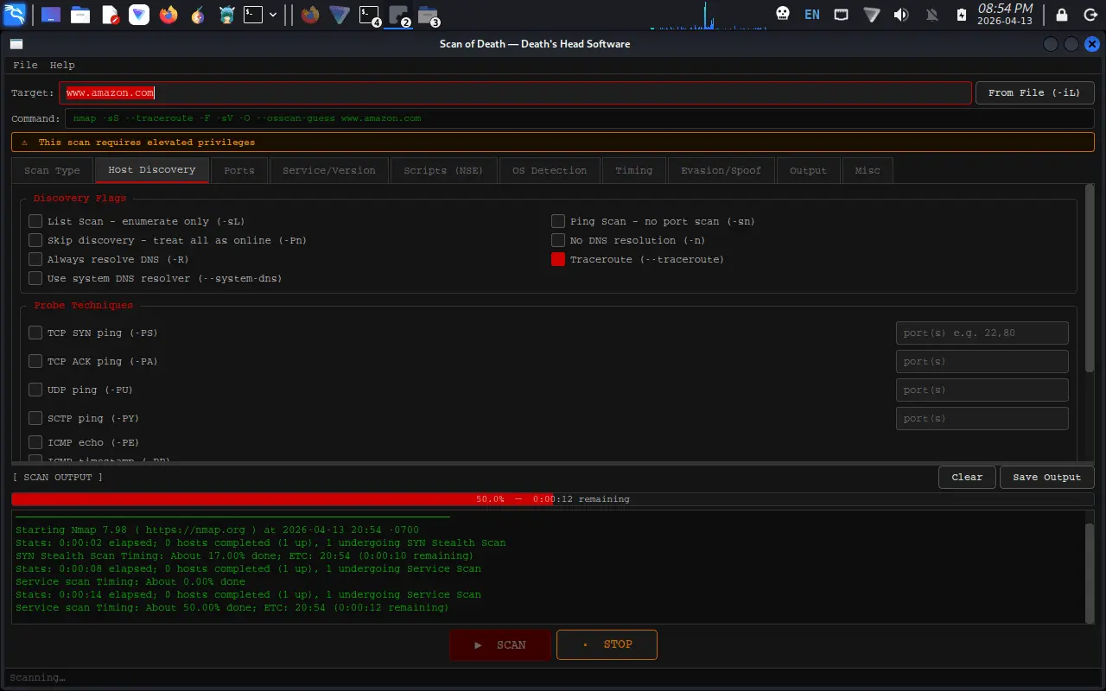Go to the Scripts (NSE) tab

(x=443, y=170)
